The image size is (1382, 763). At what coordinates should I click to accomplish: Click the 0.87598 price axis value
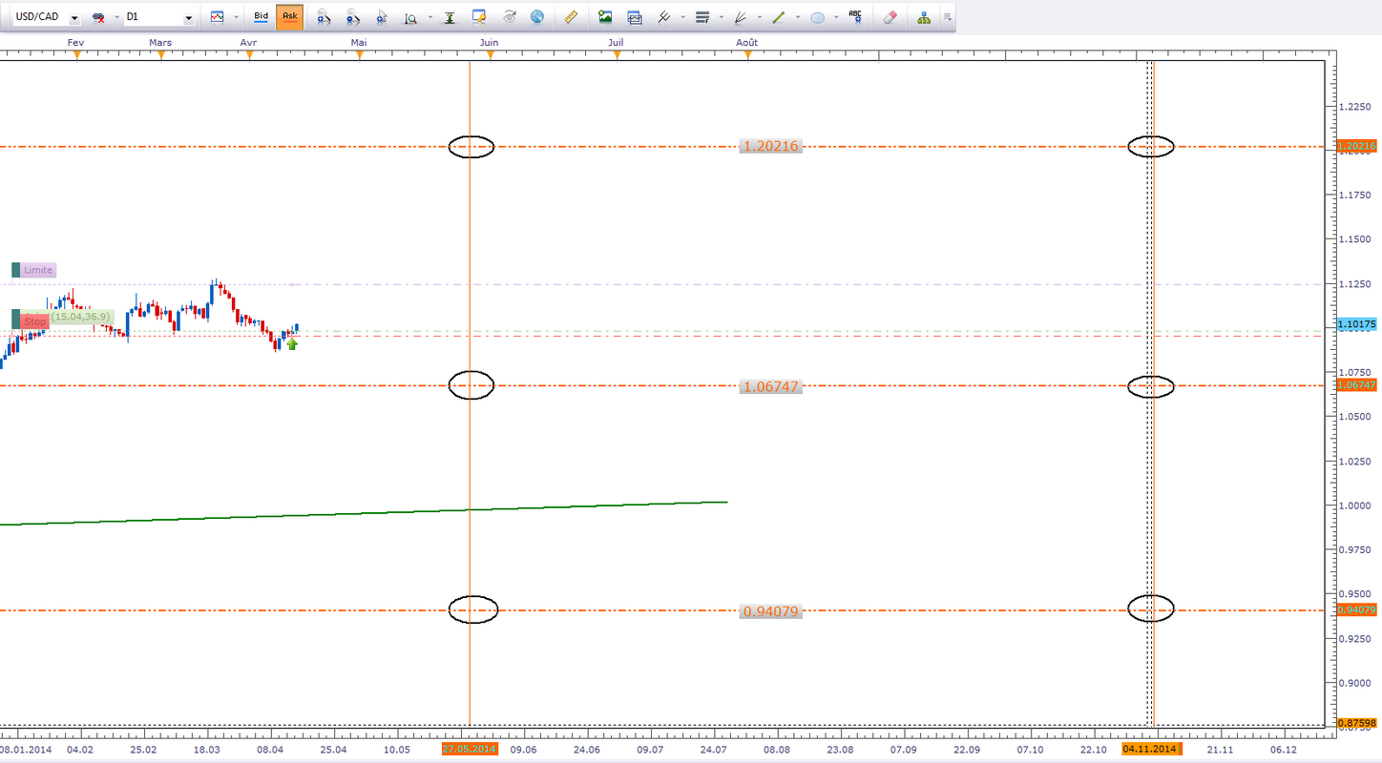tap(1356, 723)
